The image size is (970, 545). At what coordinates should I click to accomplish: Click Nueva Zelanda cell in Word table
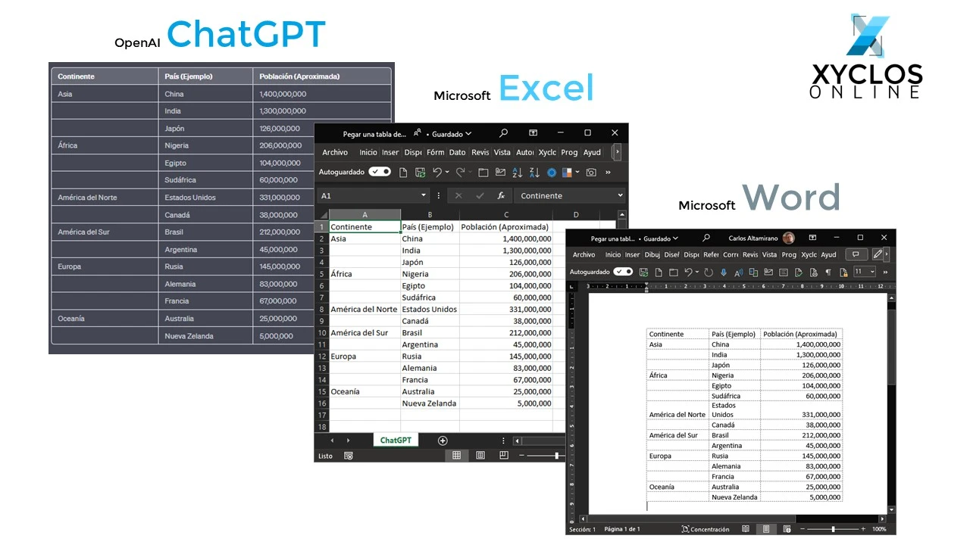point(735,497)
